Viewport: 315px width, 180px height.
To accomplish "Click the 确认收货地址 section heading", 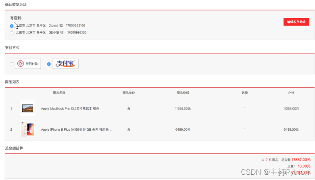I will coord(16,4).
